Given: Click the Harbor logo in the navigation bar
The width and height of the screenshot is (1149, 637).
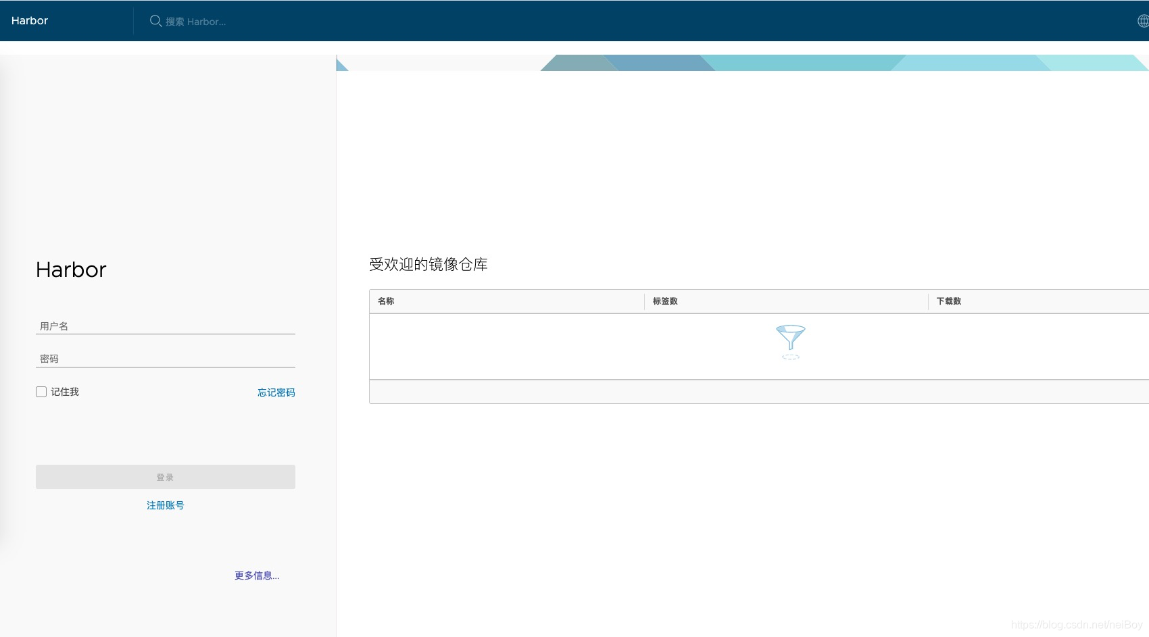Looking at the screenshot, I should pos(29,20).
